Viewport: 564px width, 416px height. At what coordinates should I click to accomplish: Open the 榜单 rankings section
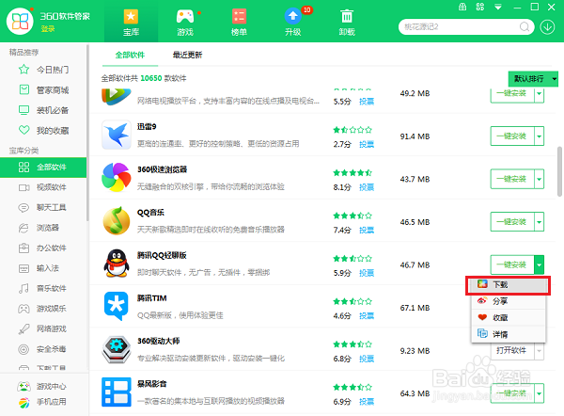[x=239, y=23]
